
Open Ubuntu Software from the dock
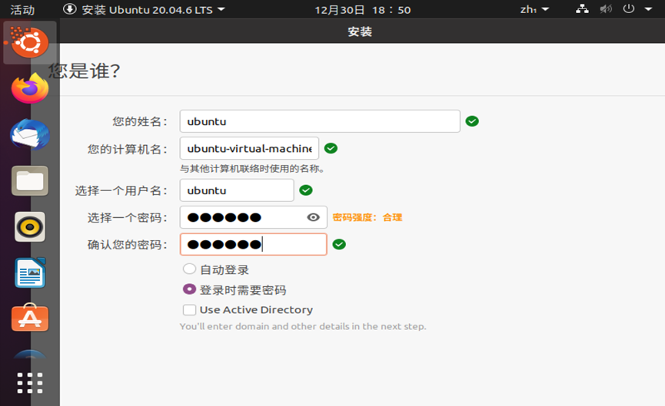[30, 318]
